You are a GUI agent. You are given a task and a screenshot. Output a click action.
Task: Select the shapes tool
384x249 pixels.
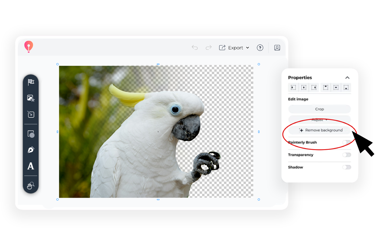coord(31,134)
